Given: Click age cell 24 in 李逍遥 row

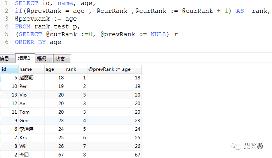Looking at the screenshot, I should (55, 129).
